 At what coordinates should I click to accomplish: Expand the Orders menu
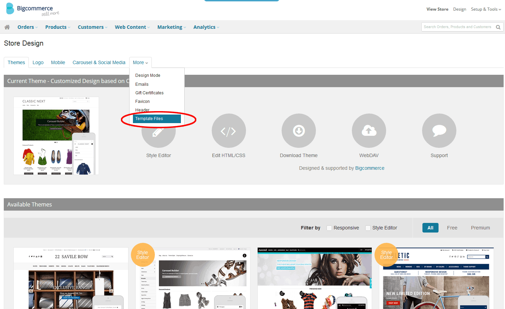click(x=28, y=27)
